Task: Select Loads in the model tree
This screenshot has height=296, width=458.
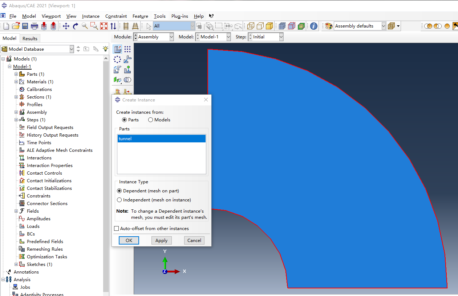Action: click(33, 226)
